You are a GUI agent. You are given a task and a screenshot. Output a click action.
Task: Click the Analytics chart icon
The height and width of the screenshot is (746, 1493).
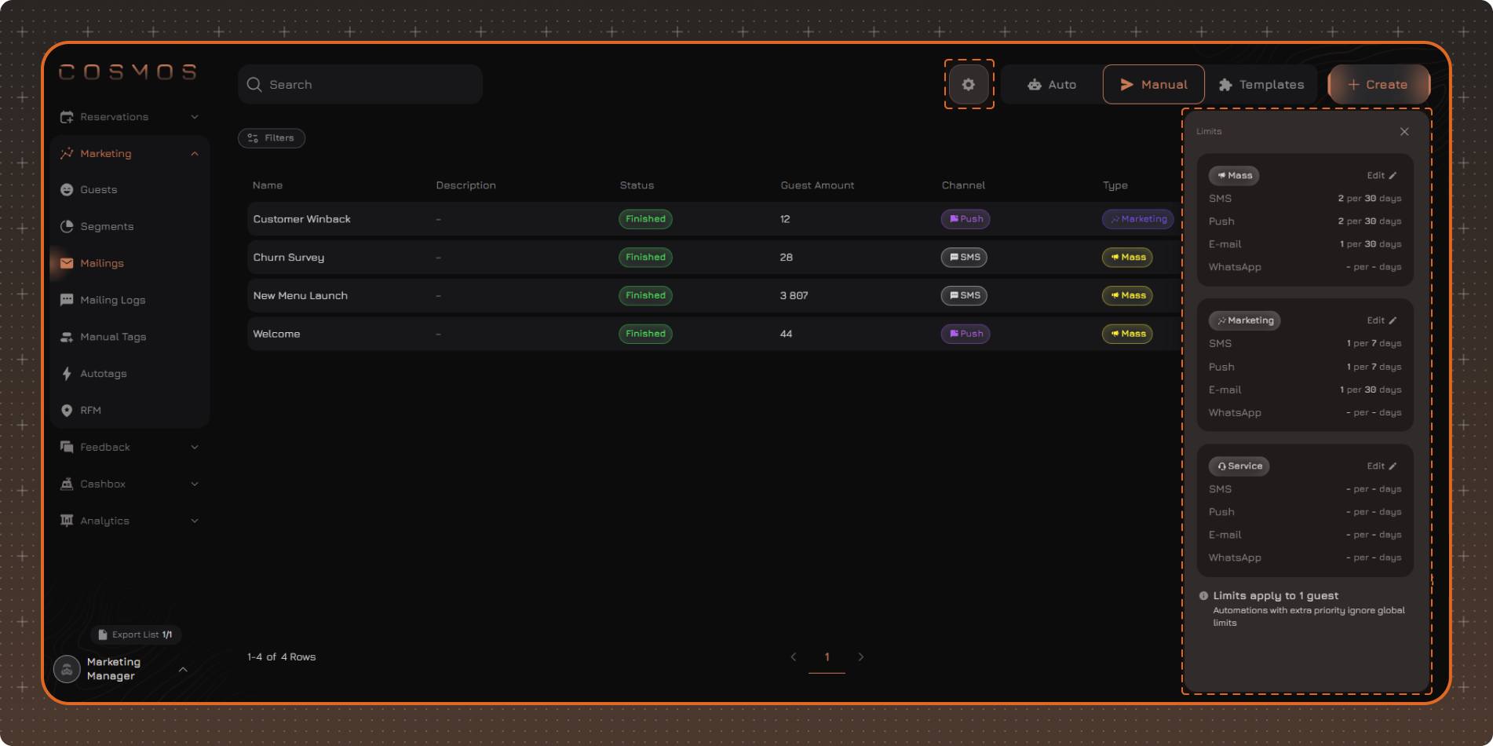[67, 521]
